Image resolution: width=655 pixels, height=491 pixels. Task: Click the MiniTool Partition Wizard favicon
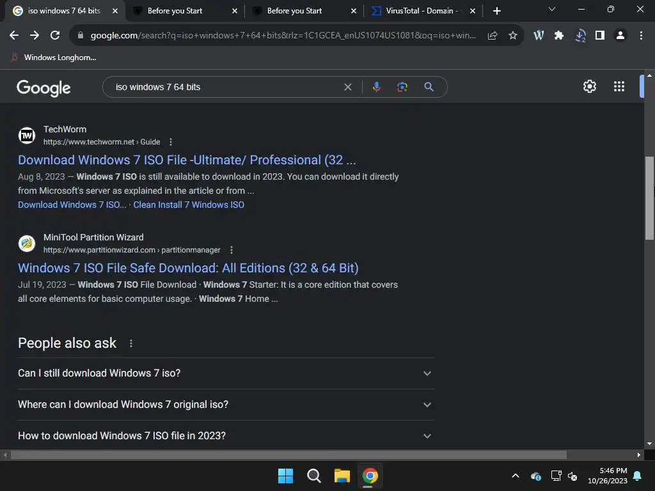click(x=27, y=244)
